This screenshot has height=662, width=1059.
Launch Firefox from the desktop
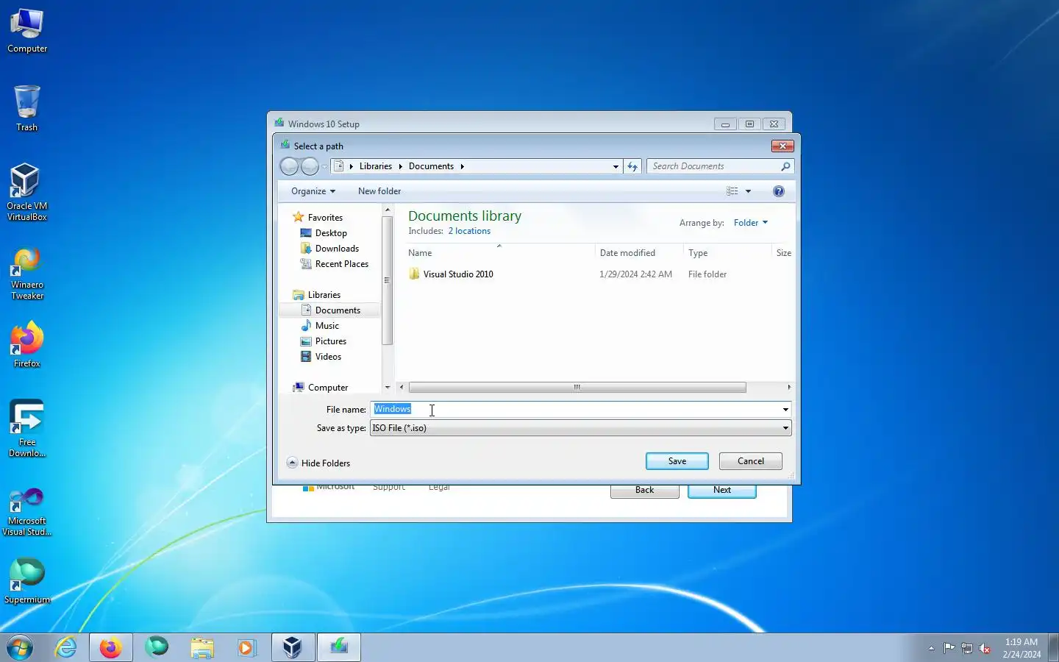click(27, 344)
